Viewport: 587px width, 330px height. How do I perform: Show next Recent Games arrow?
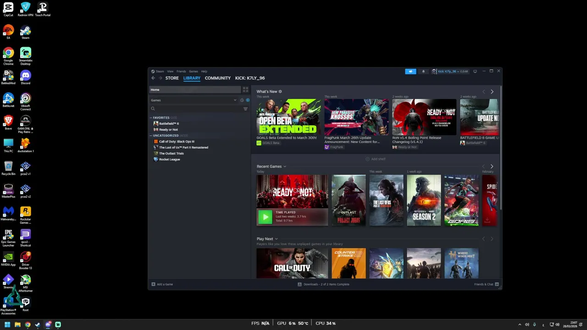pos(492,166)
